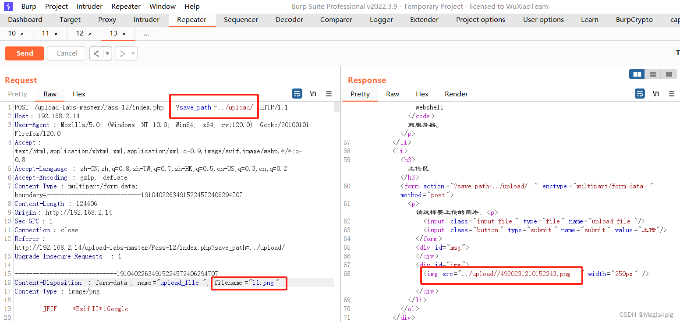Switch to the Decoder tab
This screenshot has height=322, width=680.
[x=289, y=19]
